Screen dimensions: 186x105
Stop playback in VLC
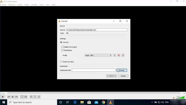click(x=12, y=97)
